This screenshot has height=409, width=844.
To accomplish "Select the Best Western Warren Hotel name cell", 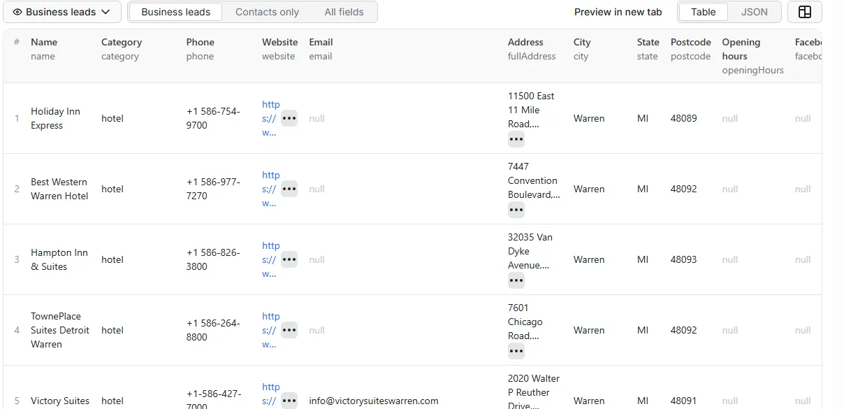I will click(x=59, y=189).
